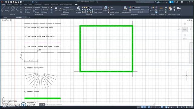Image resolution: width=194 pixels, height=109 pixels.
Task: Expand the Modification panel
Action: tap(39, 15)
